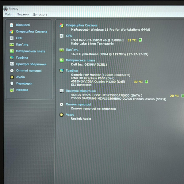This screenshot has height=184, width=184.
Task: Click the sidebar motherboard icon
Action: coord(12,51)
